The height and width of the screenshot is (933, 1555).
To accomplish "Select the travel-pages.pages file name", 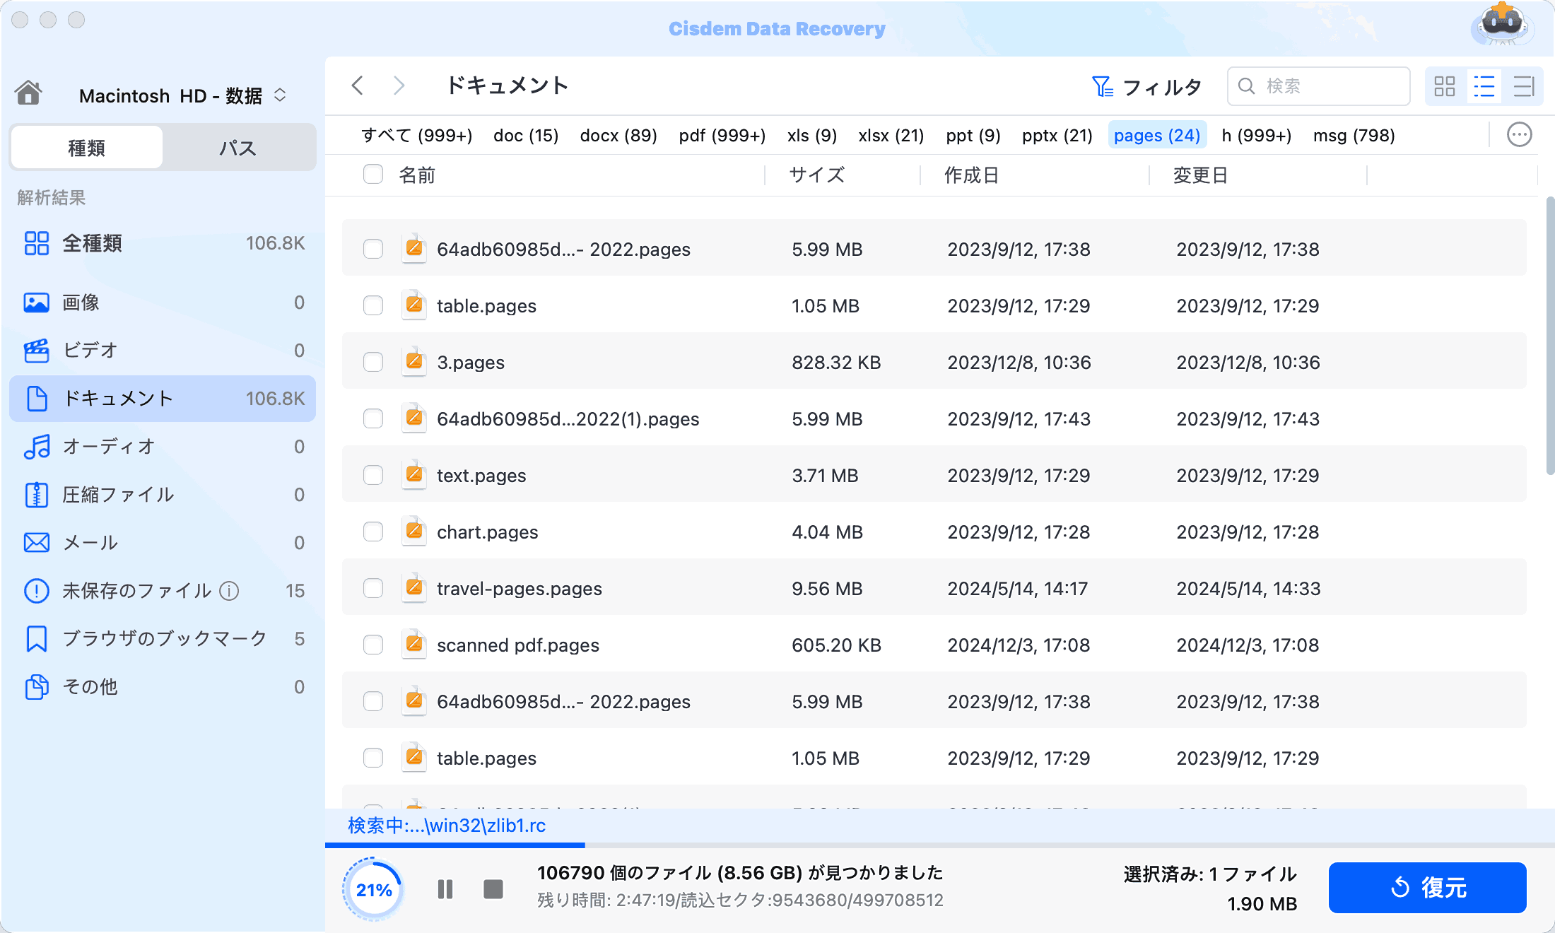I will pos(520,588).
